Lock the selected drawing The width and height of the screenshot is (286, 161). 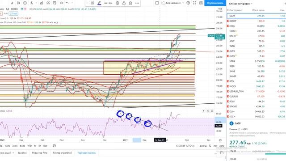[x=124, y=3]
